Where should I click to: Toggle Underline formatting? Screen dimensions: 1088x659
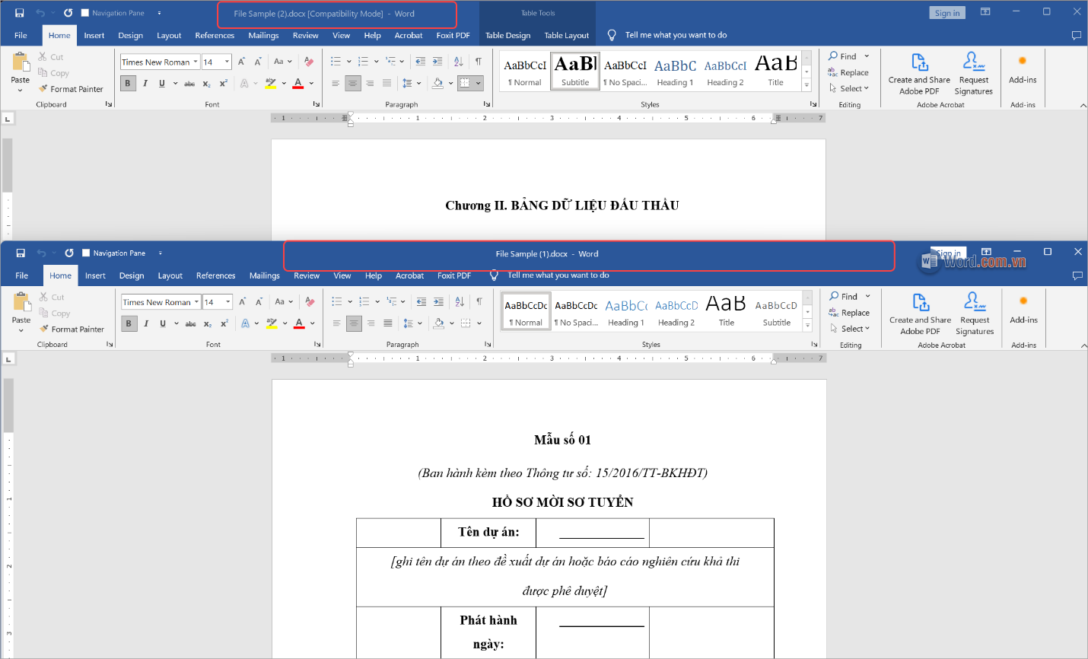[161, 83]
